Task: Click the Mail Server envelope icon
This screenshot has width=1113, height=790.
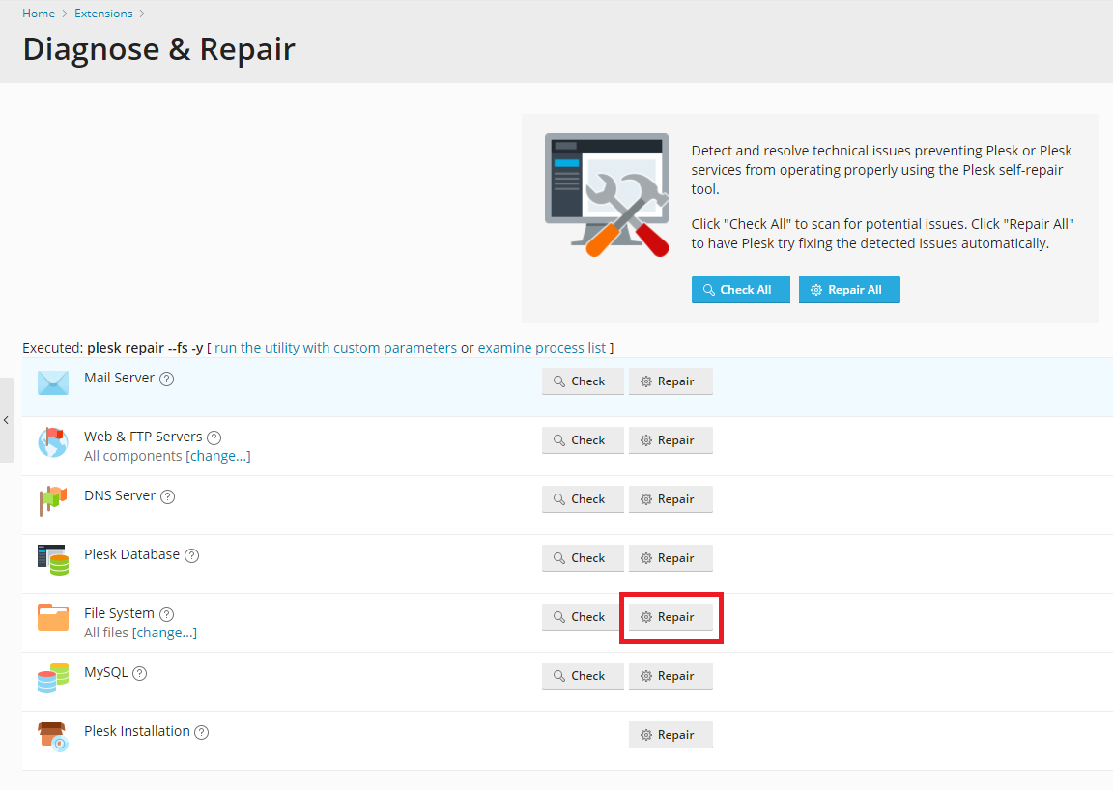Action: click(x=53, y=382)
